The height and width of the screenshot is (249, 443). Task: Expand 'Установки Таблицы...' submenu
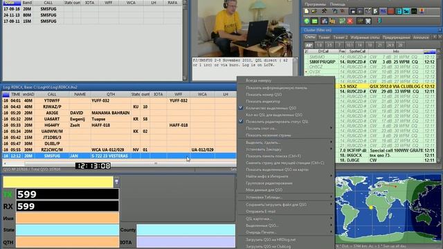285,197
